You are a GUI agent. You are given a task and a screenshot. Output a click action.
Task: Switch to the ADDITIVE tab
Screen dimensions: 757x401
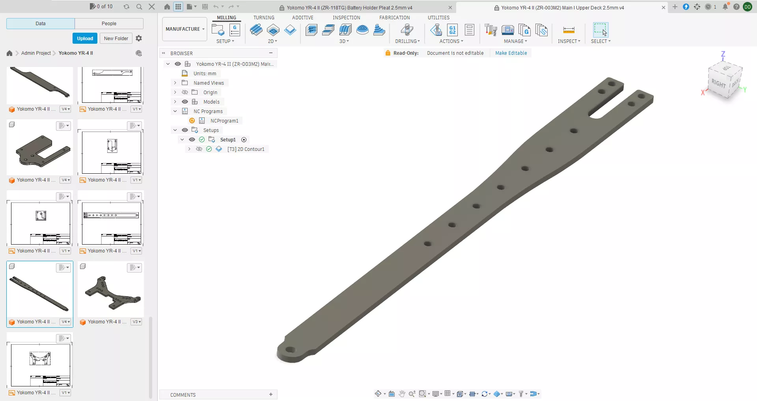tap(303, 18)
